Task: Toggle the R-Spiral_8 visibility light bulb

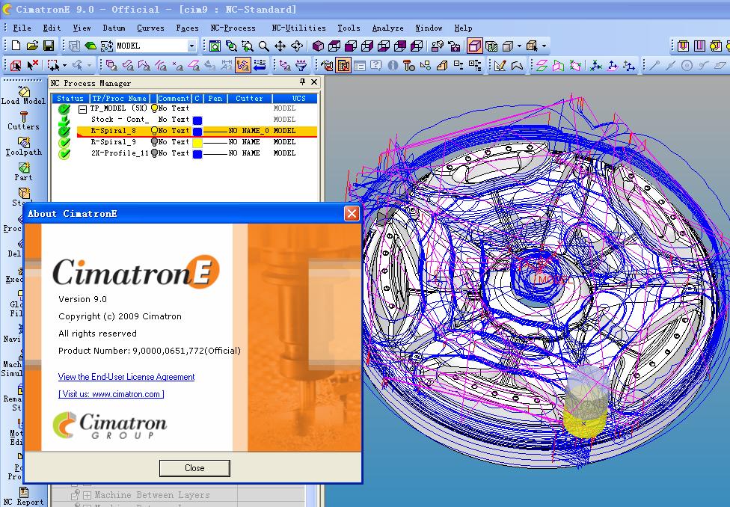Action: [x=154, y=131]
